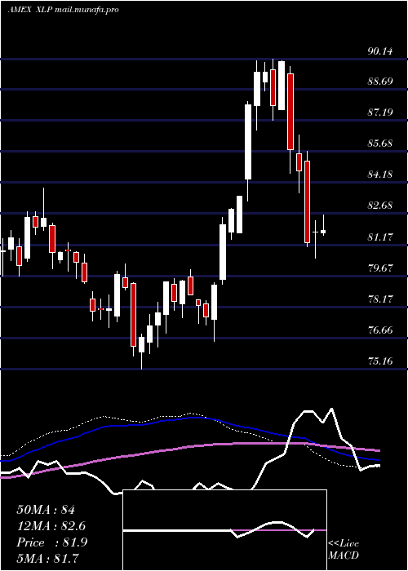Click inside the MACD inset panel
This screenshot has height=571, width=408.
click(x=224, y=530)
